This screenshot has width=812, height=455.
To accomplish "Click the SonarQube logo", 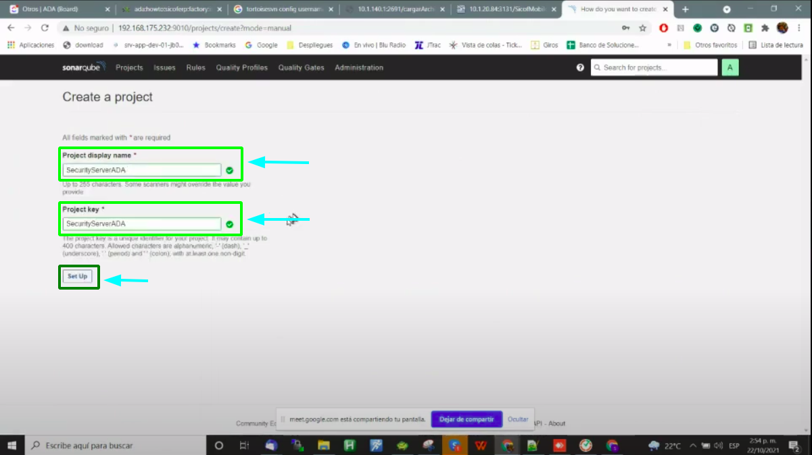I will 84,68.
